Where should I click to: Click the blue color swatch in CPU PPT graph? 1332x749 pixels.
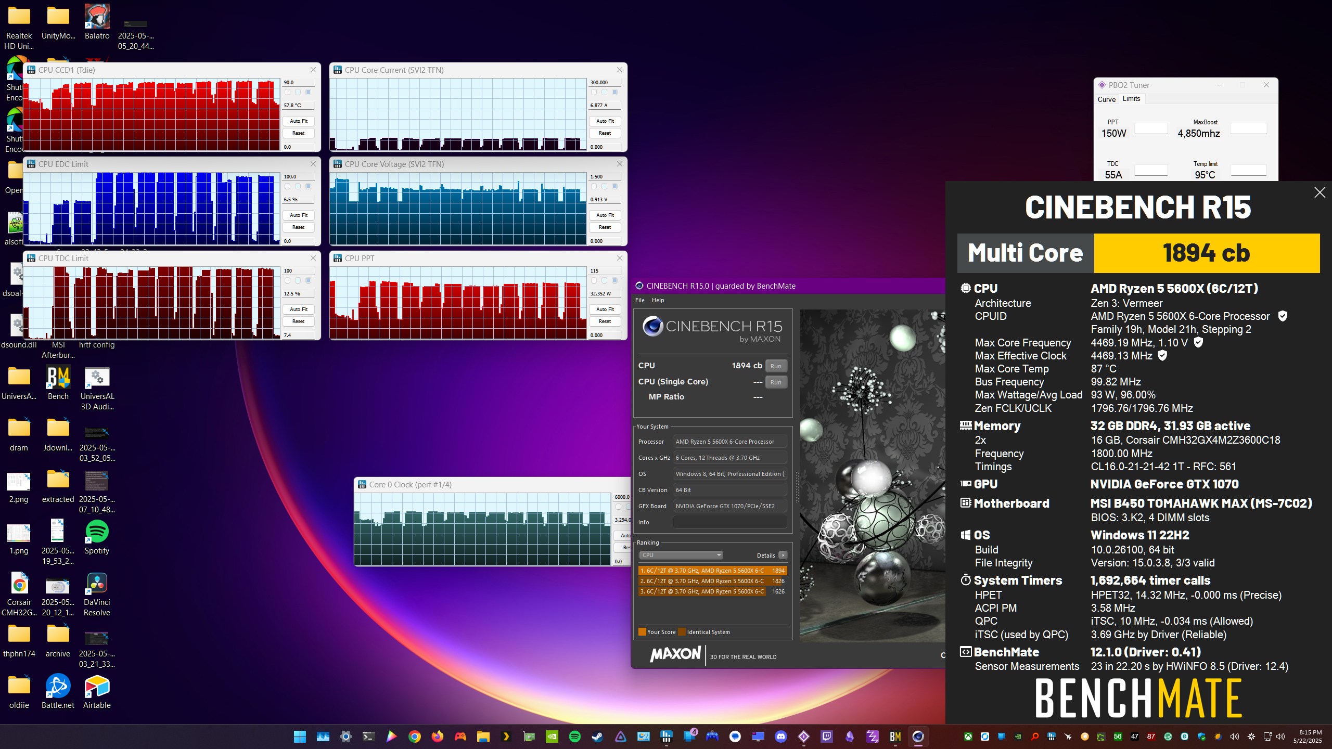coord(614,280)
